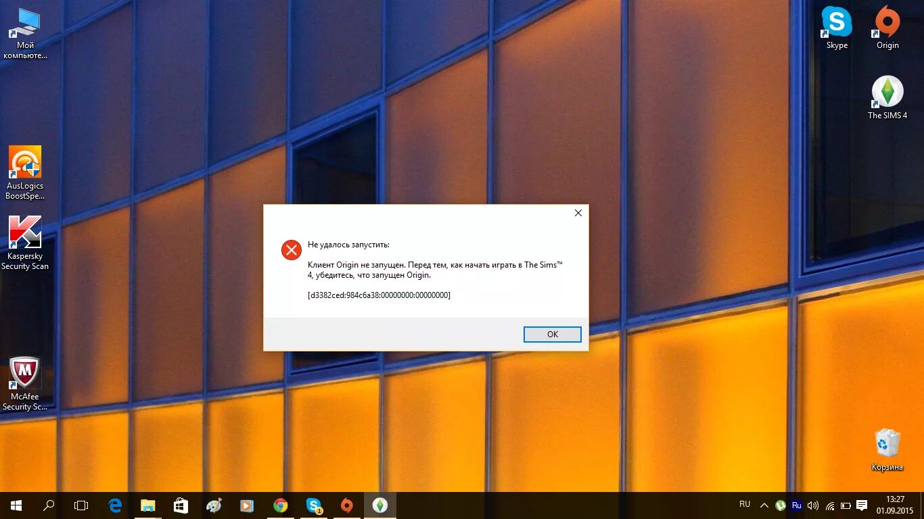Open the Action Center notifications icon

(x=862, y=505)
